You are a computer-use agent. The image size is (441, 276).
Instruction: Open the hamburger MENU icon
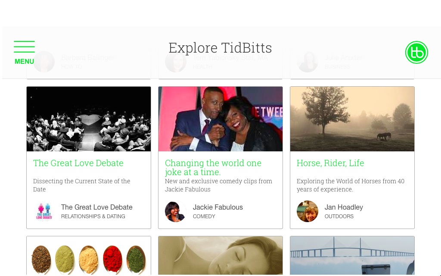24,52
